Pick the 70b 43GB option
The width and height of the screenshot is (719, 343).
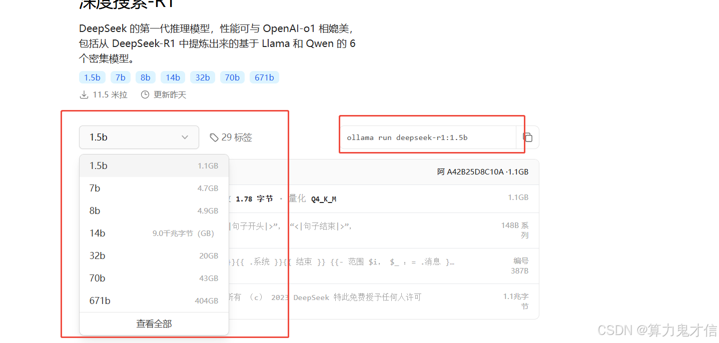pyautogui.click(x=154, y=278)
